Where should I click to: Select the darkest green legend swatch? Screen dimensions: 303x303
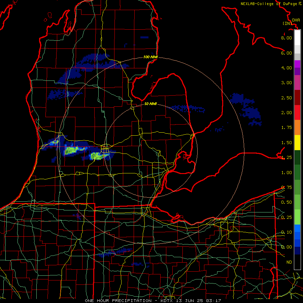point(297,157)
